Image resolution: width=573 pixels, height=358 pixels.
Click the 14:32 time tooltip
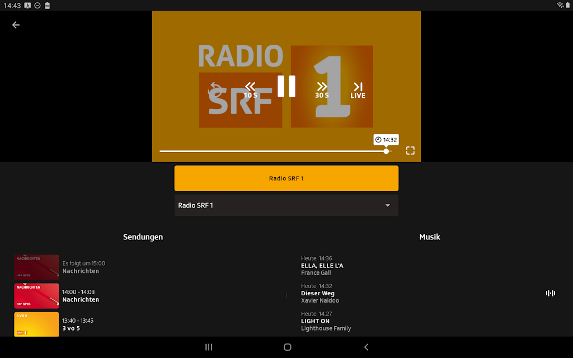click(x=386, y=139)
